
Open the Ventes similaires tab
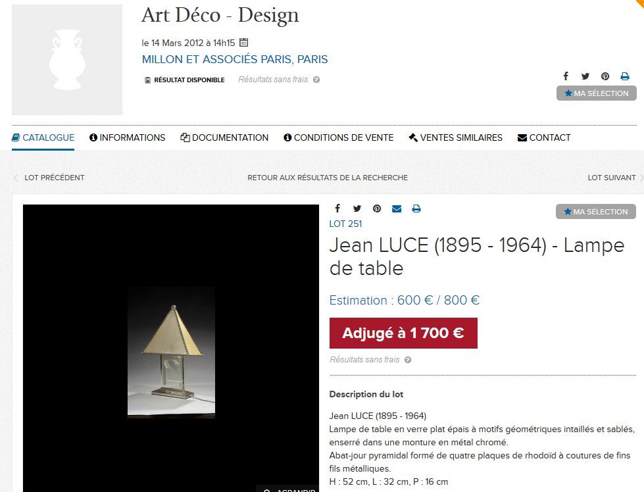pyautogui.click(x=455, y=137)
